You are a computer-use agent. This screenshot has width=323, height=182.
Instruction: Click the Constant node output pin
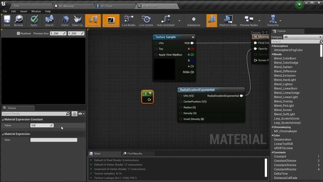tap(149, 100)
